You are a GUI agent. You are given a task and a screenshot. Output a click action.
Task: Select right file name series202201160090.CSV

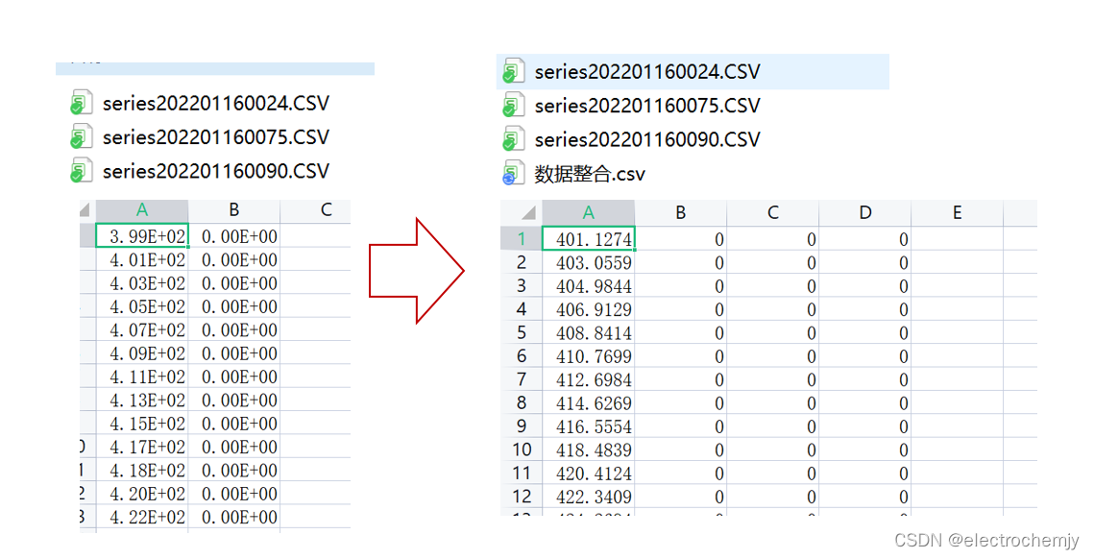647,139
